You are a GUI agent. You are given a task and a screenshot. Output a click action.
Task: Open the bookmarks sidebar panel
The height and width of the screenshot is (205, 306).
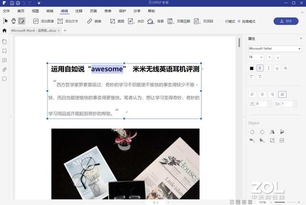pyautogui.click(x=4, y=51)
